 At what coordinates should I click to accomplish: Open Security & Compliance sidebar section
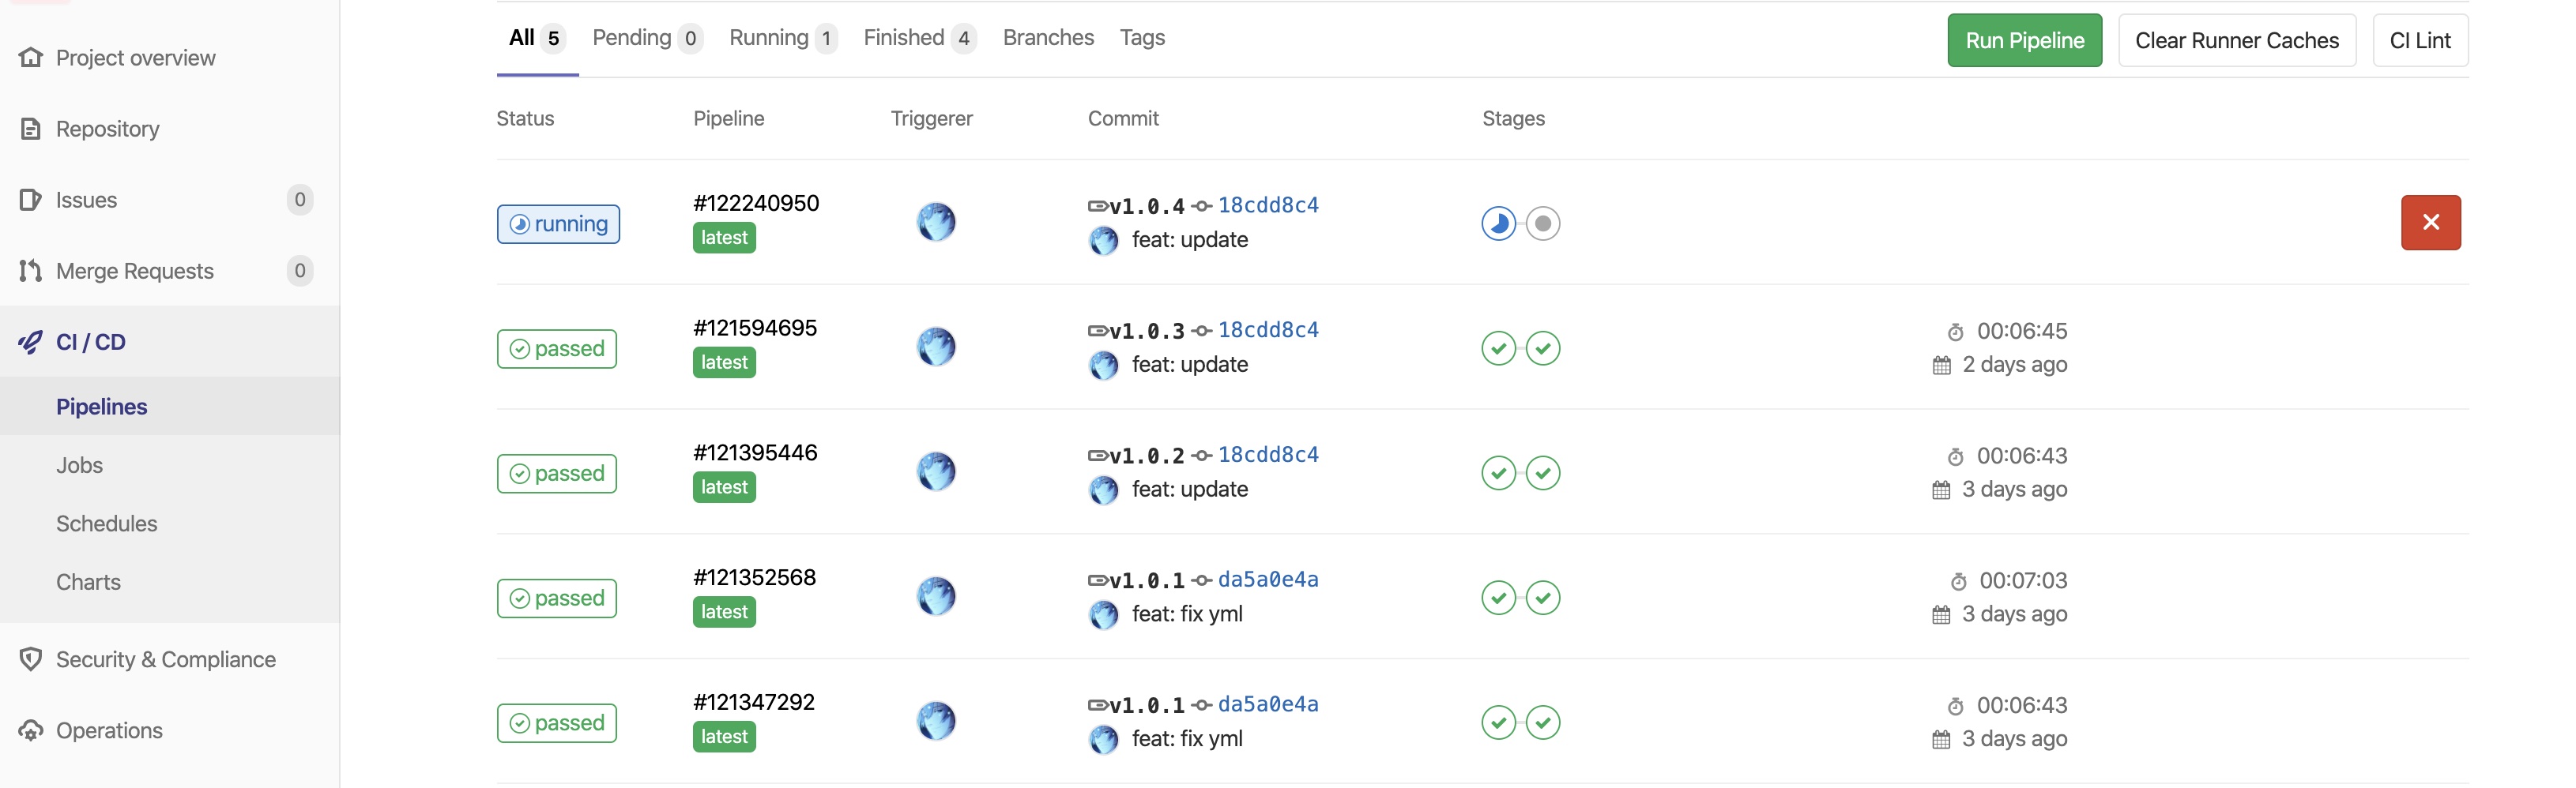[x=165, y=659]
